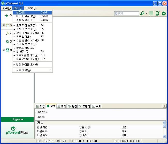The width and height of the screenshot is (168, 144).
Task: Expand the 자동 종료(A) submenu
Action: (x=32, y=70)
